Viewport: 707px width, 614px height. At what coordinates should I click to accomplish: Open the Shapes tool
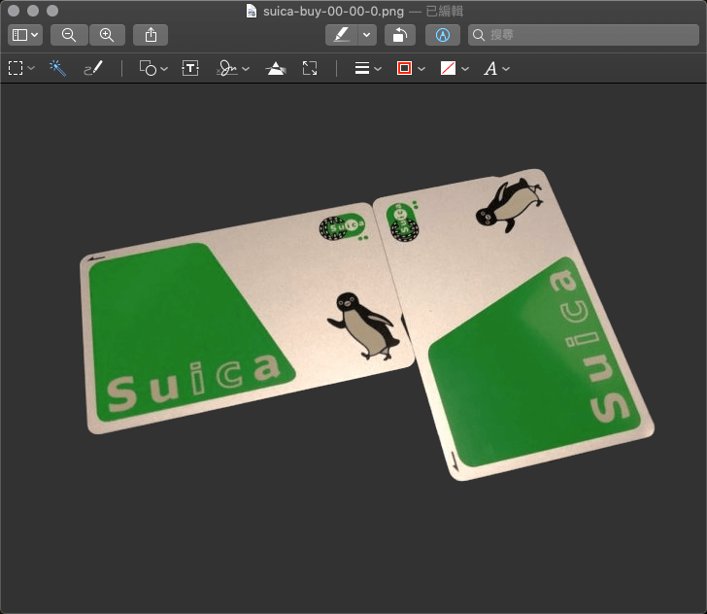tap(148, 68)
